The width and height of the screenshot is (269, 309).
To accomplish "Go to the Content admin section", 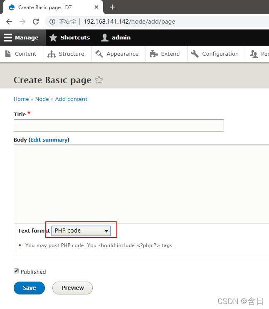I will 21,54.
